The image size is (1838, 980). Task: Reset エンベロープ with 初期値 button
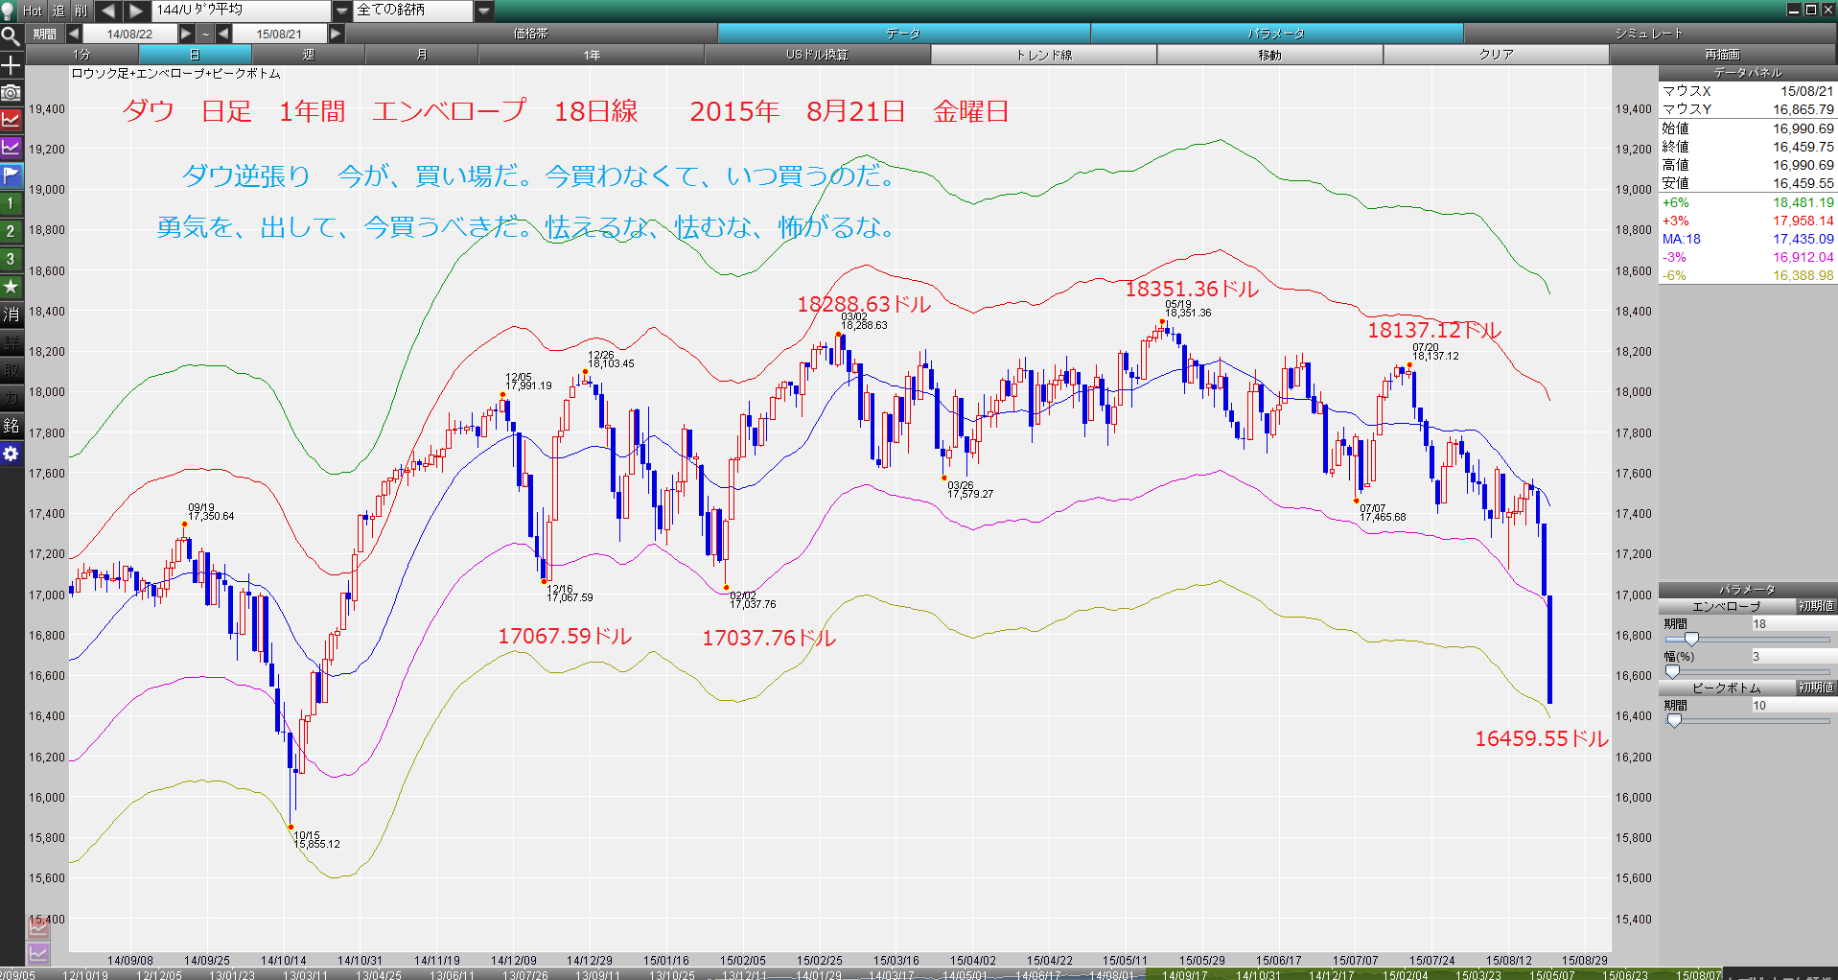(x=1816, y=606)
